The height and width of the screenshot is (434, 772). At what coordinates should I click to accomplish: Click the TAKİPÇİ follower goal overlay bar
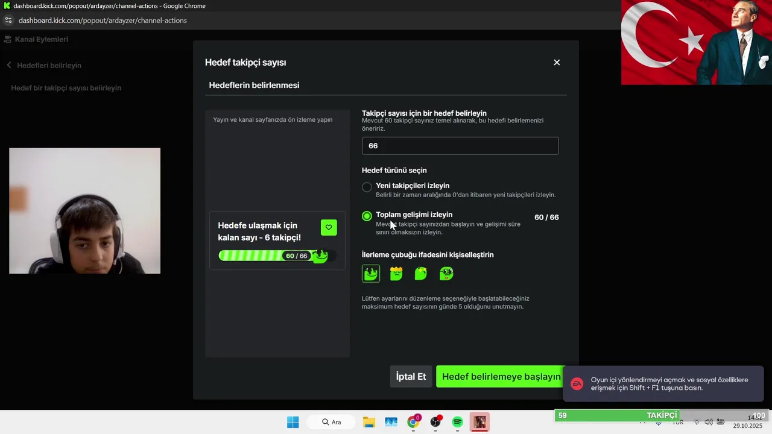click(662, 415)
